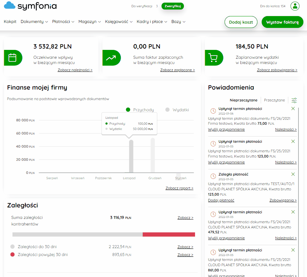Click clock icon of Zaległa płatność notification
Viewport: 307px width, 277px height.
(213, 176)
